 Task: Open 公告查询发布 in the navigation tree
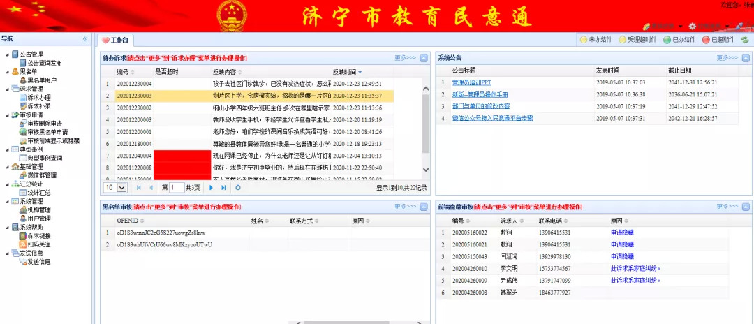pyautogui.click(x=44, y=63)
